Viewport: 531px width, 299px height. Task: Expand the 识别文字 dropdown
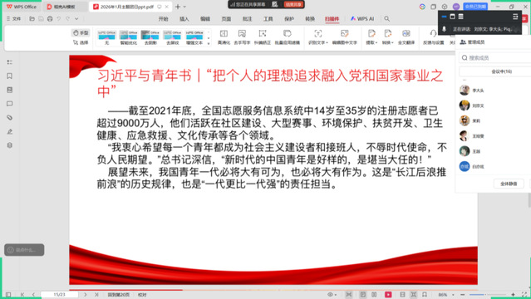[318, 37]
